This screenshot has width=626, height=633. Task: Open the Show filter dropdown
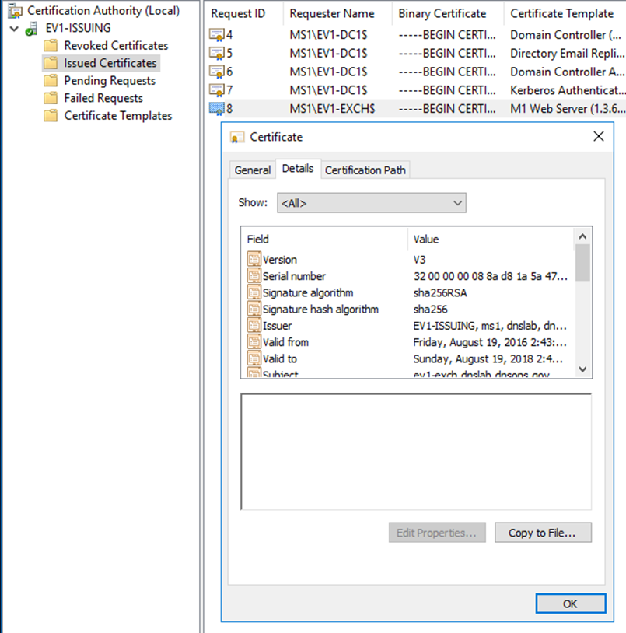coord(371,203)
